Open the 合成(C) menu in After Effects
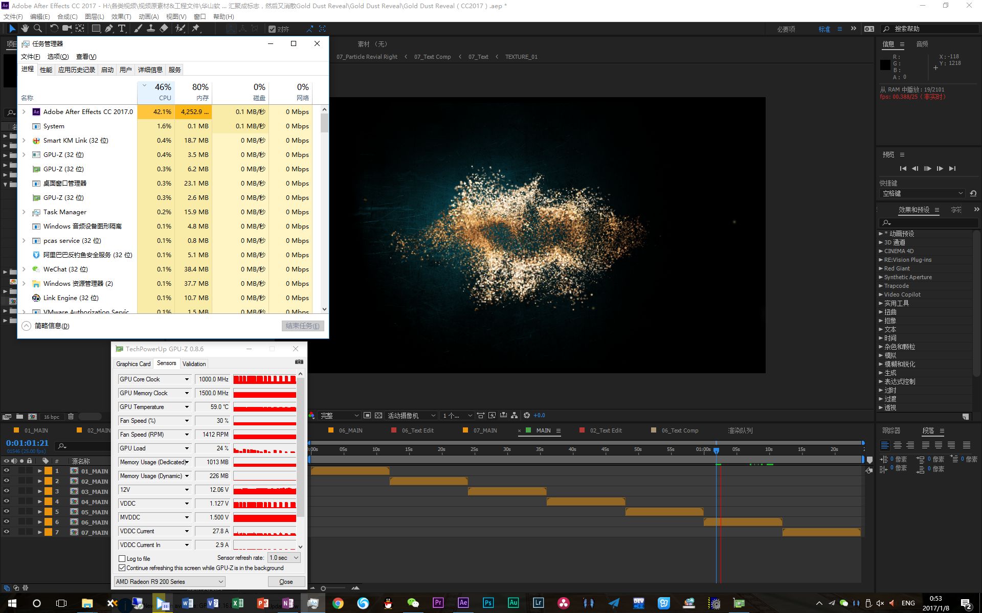Screen dimensions: 982x613 67,16
